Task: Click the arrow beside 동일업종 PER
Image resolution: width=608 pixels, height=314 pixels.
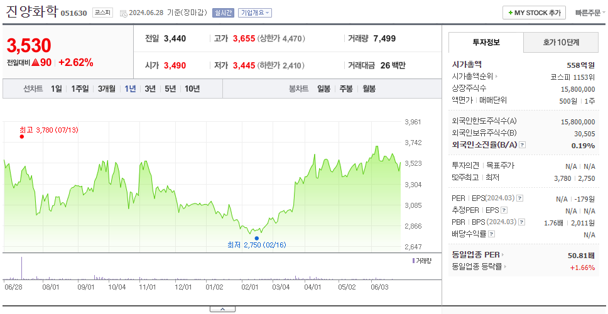Action: tap(503, 255)
